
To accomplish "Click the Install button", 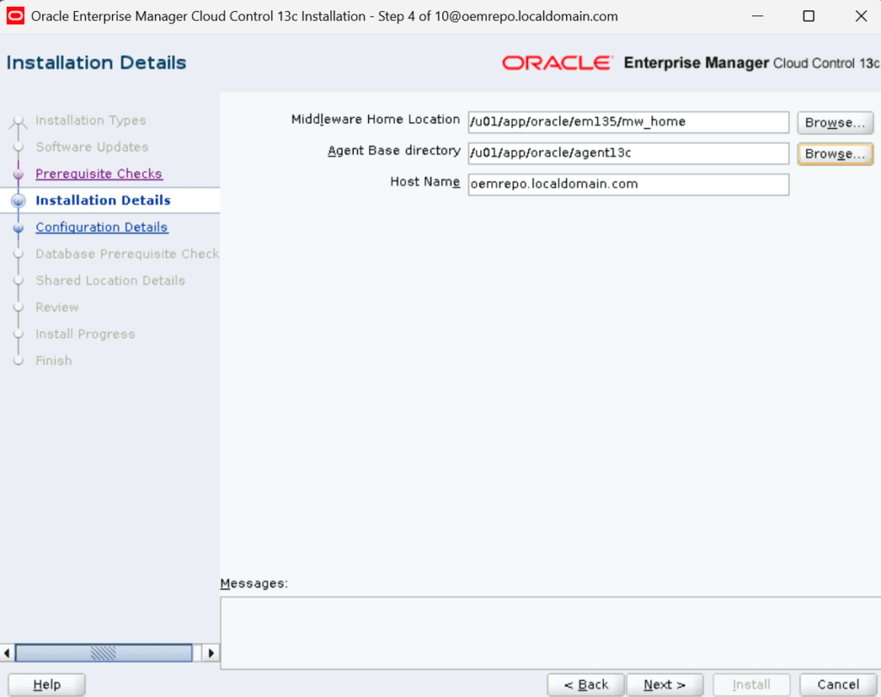I will point(751,685).
